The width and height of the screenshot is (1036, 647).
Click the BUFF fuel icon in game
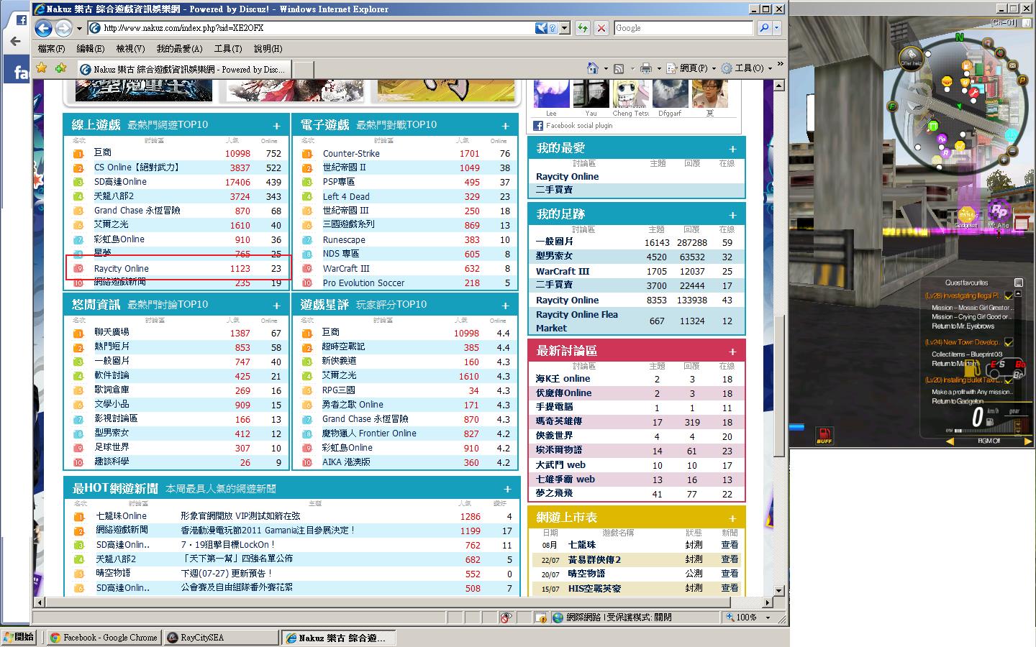pyautogui.click(x=824, y=436)
